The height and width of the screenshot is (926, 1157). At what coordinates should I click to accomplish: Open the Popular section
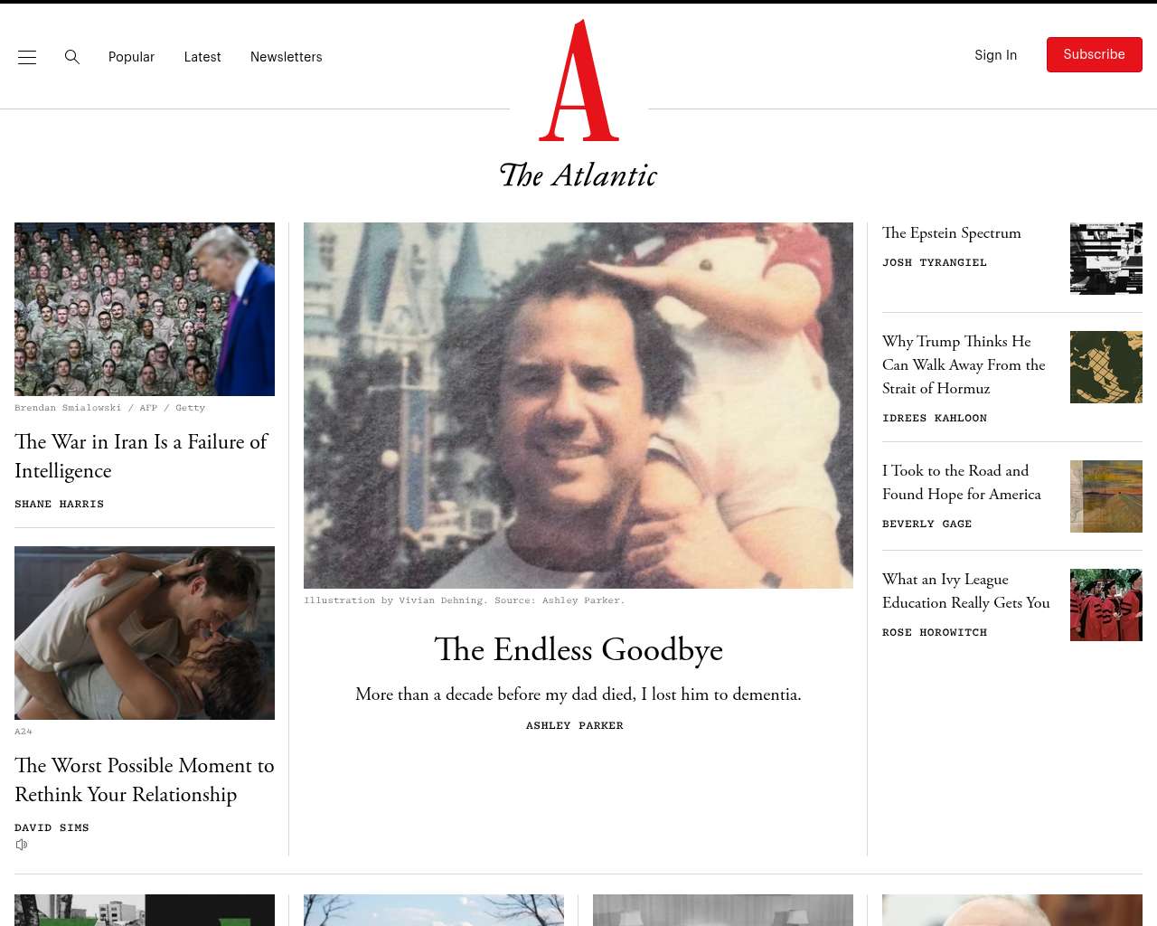131,57
